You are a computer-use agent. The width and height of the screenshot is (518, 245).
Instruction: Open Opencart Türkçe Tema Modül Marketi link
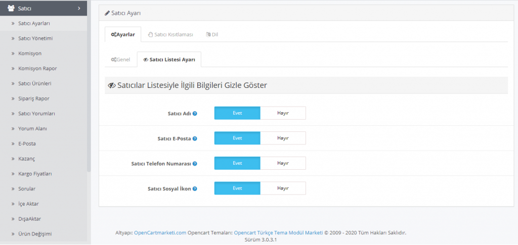[278, 233]
